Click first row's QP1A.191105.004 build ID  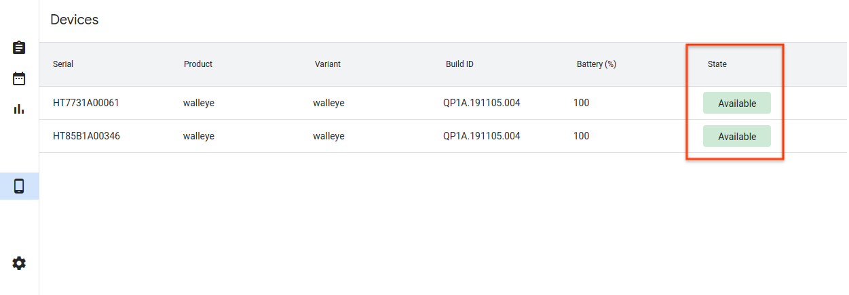click(x=482, y=103)
